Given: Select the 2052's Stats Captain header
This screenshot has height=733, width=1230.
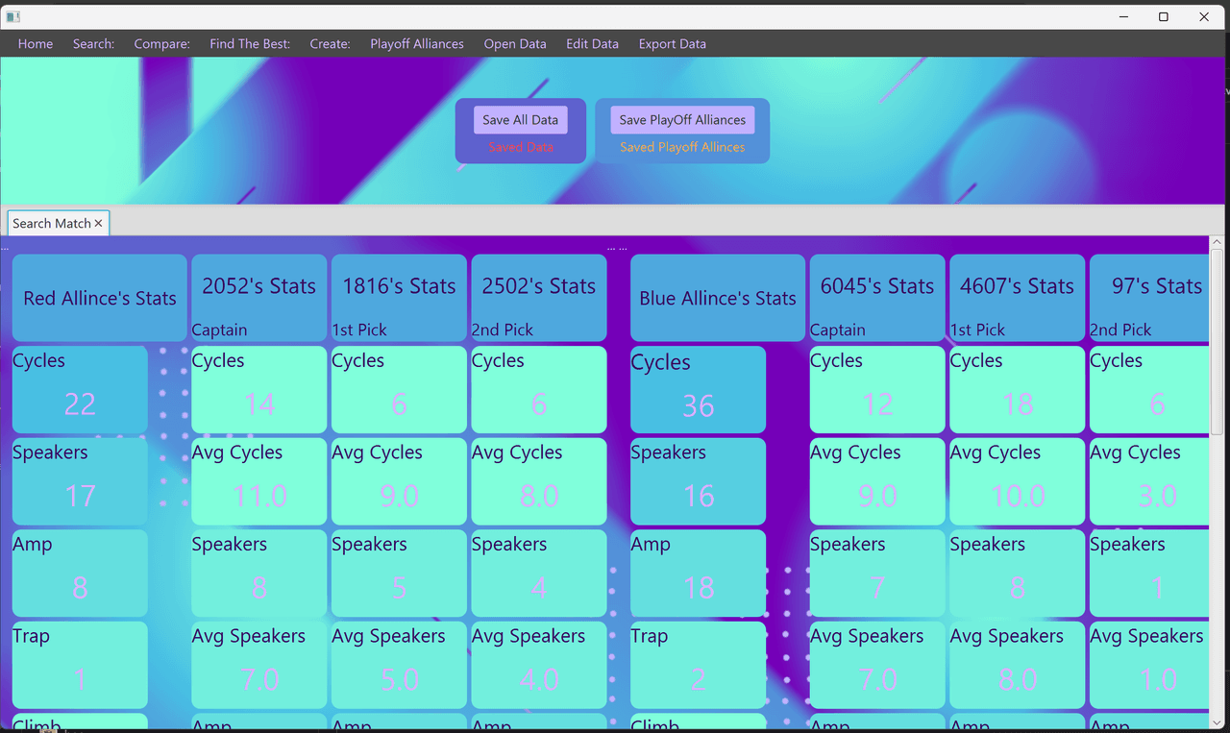Looking at the screenshot, I should click(x=258, y=298).
